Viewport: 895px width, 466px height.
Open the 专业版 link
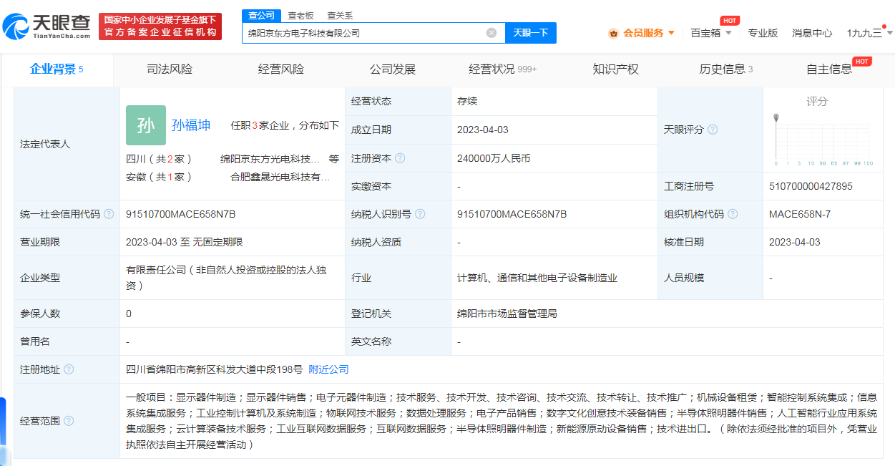pos(763,33)
